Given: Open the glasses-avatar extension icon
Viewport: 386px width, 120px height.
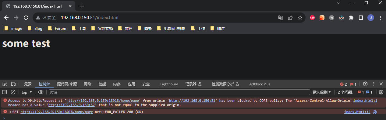Looking at the screenshot, I should [x=342, y=18].
